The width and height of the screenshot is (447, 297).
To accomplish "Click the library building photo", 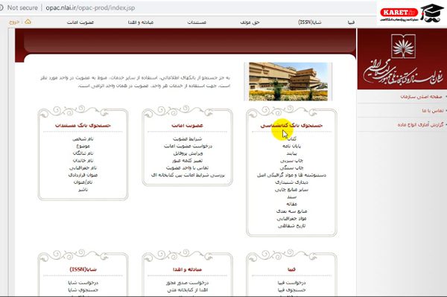I will (x=288, y=81).
